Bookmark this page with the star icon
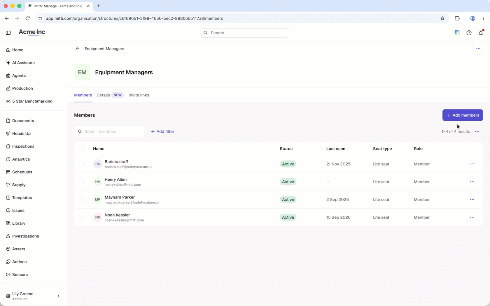Screen dimensions: 490x306 [442, 18]
